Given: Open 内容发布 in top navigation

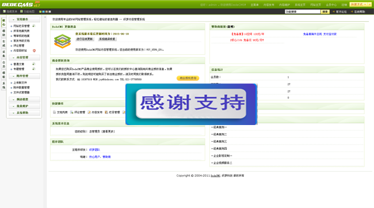Looking at the screenshot, I should 269,5.
